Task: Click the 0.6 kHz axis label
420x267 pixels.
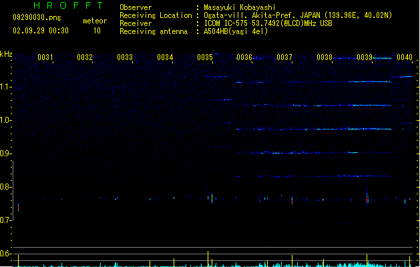Action: 5,254
